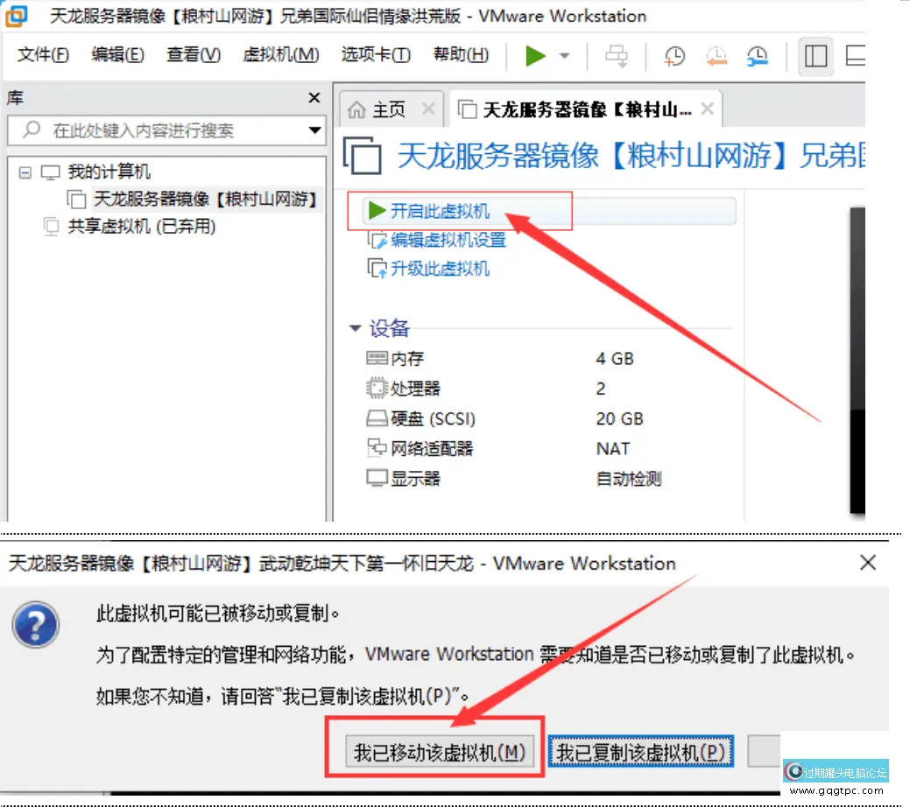The image size is (910, 807).
Task: Open the 文件(F) menu
Action: tap(43, 55)
